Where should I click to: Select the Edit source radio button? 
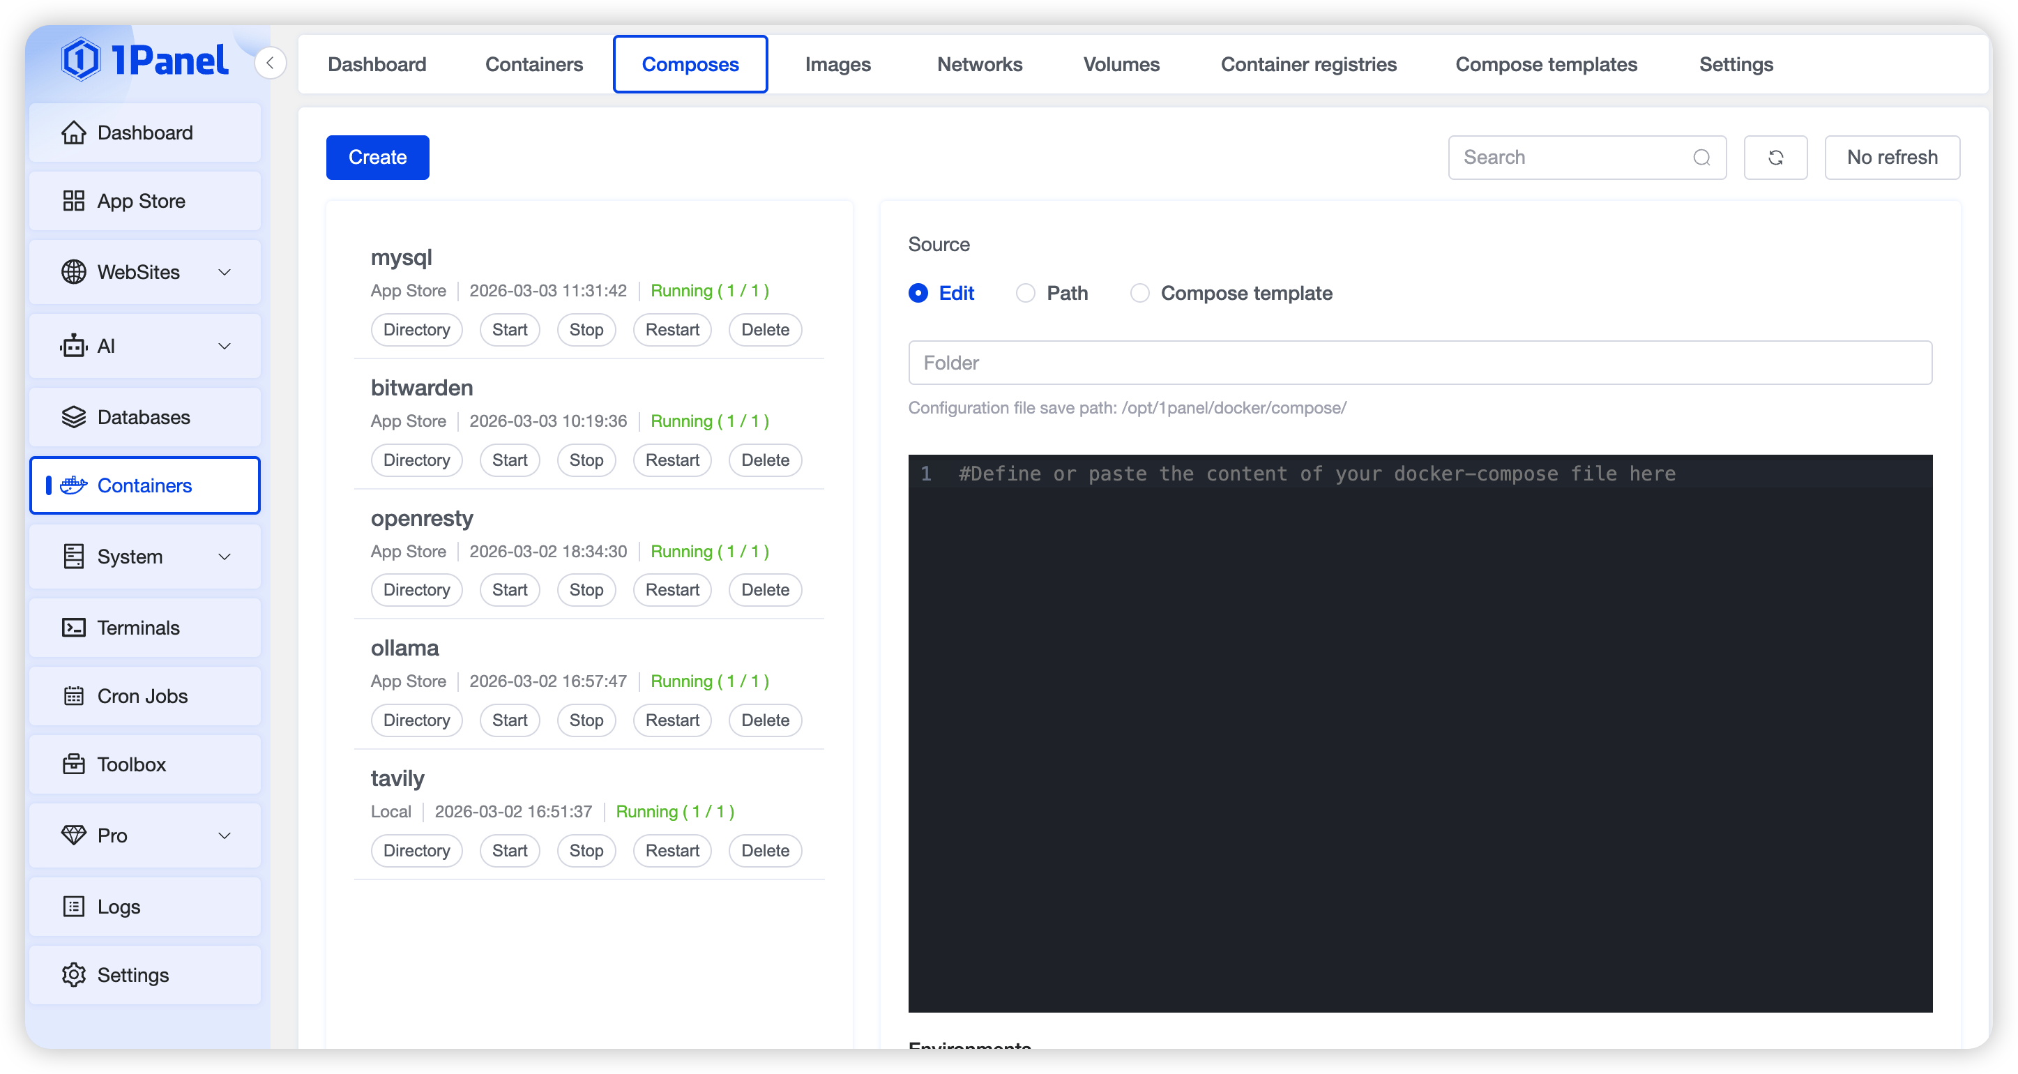click(x=918, y=293)
